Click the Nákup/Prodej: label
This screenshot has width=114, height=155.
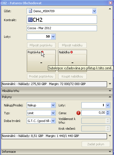click(14, 105)
